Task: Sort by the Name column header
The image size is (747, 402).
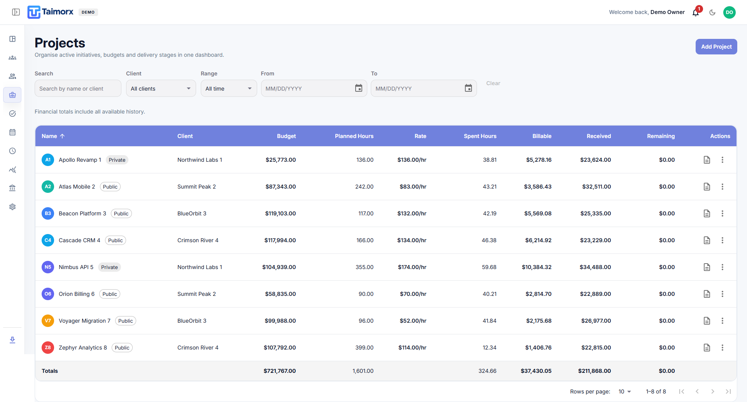Action: pyautogui.click(x=53, y=136)
